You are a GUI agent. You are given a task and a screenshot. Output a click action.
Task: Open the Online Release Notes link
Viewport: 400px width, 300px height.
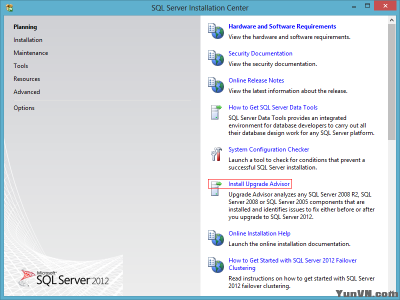[256, 80]
